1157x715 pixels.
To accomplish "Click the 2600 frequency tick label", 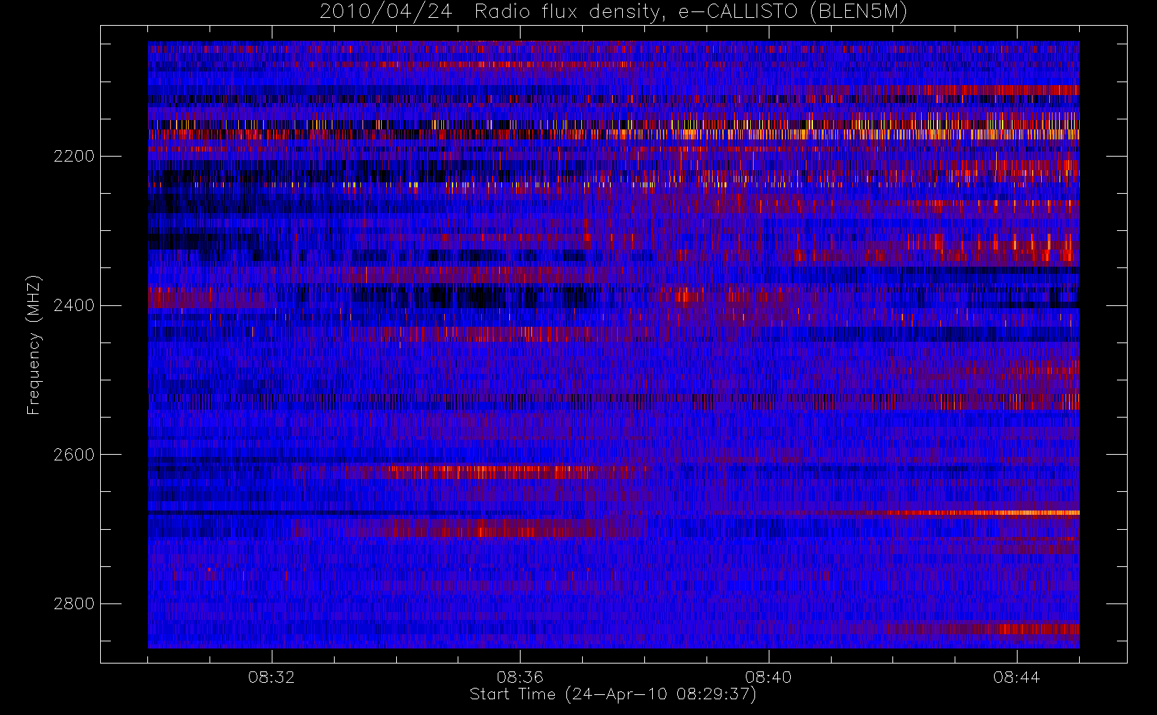I will click(74, 455).
